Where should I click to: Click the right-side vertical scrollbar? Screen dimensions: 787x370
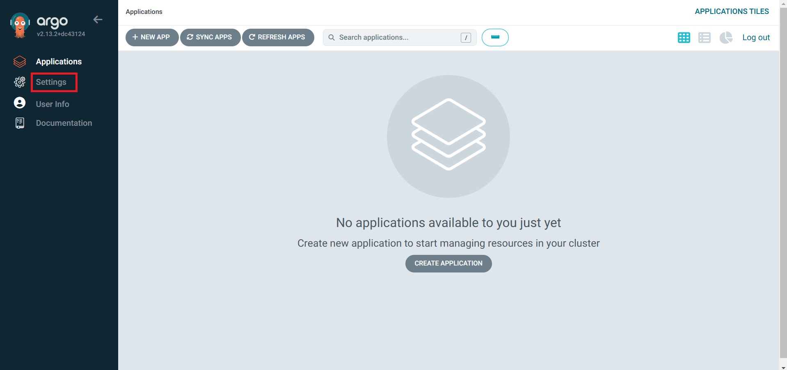783,184
